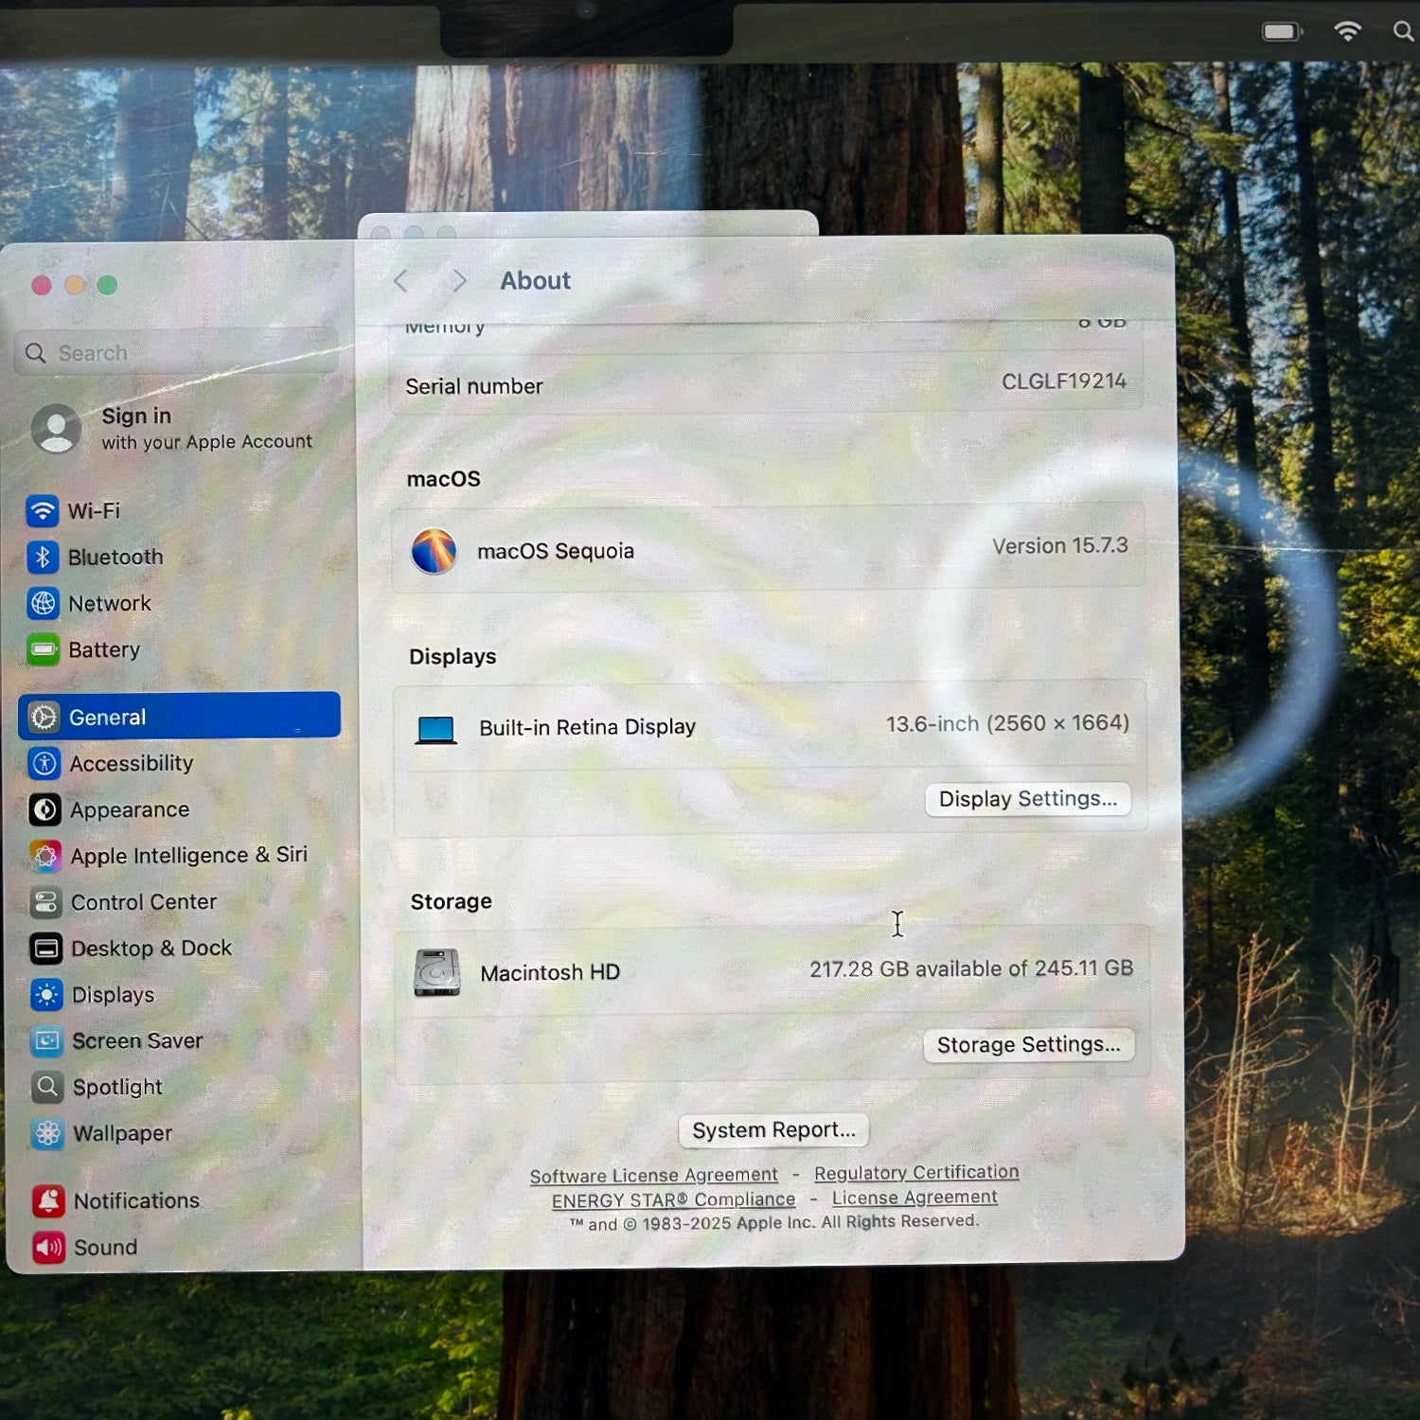Click the Spotlight magnifier in menu bar
The height and width of the screenshot is (1420, 1420).
pos(1403,32)
